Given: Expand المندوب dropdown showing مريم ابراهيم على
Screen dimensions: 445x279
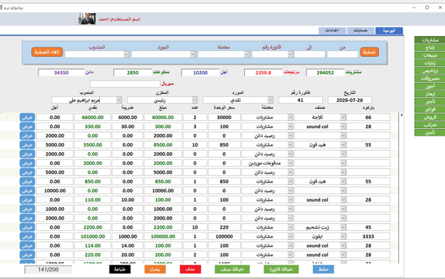Looking at the screenshot, I should pos(119,100).
